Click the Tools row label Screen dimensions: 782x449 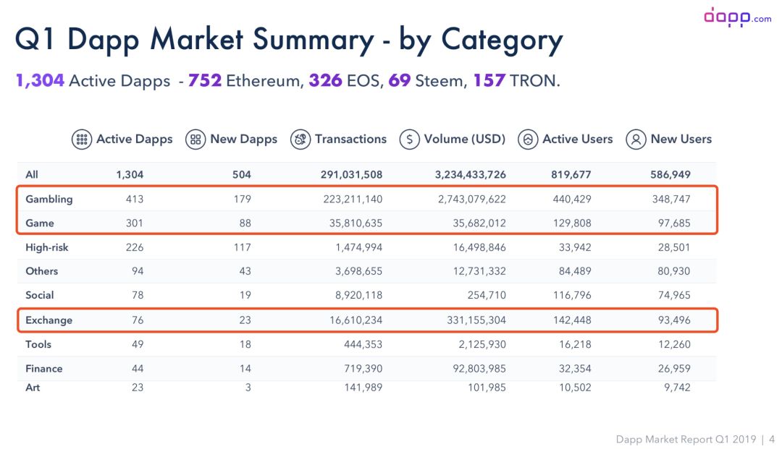click(38, 344)
